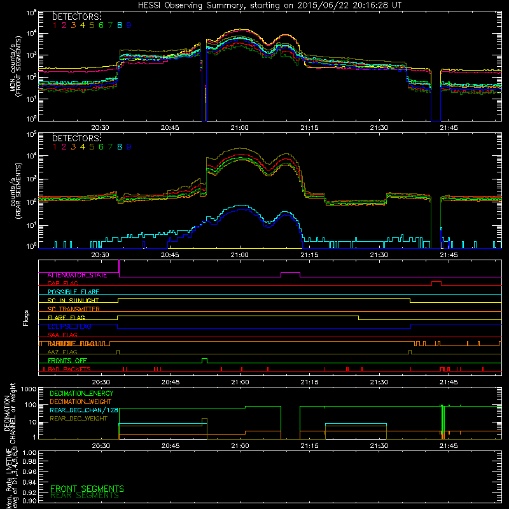Click the 21:15 tick under rear segments panel
Image resolution: width=509 pixels, height=509 pixels.
[x=309, y=255]
